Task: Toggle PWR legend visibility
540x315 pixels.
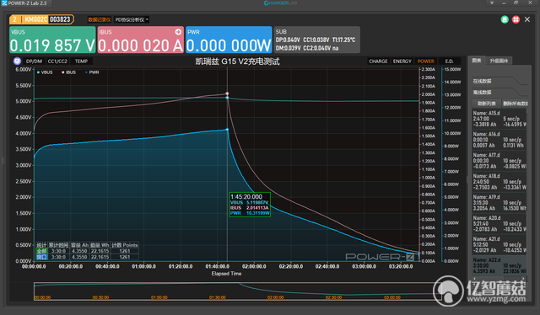Action: click(x=92, y=72)
